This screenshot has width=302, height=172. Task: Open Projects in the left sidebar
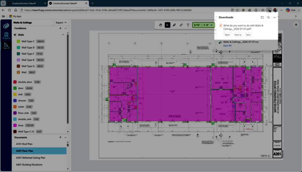(x=6, y=36)
